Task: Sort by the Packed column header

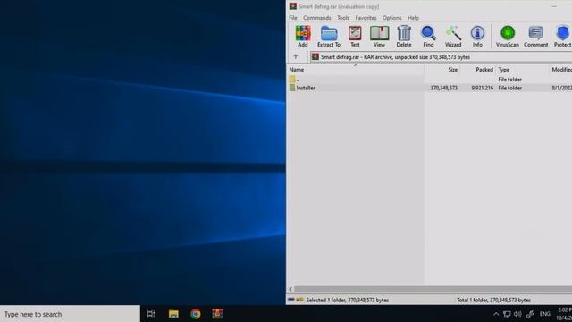Action: point(478,70)
